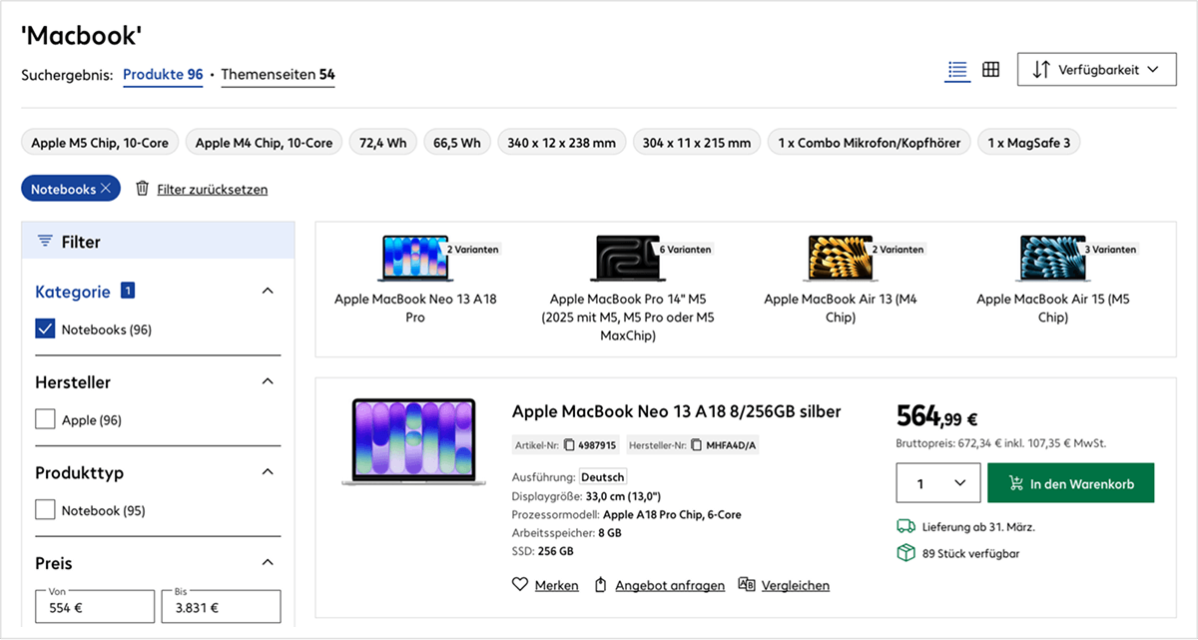Check the Apple (96) manufacturer checkbox

(x=45, y=420)
